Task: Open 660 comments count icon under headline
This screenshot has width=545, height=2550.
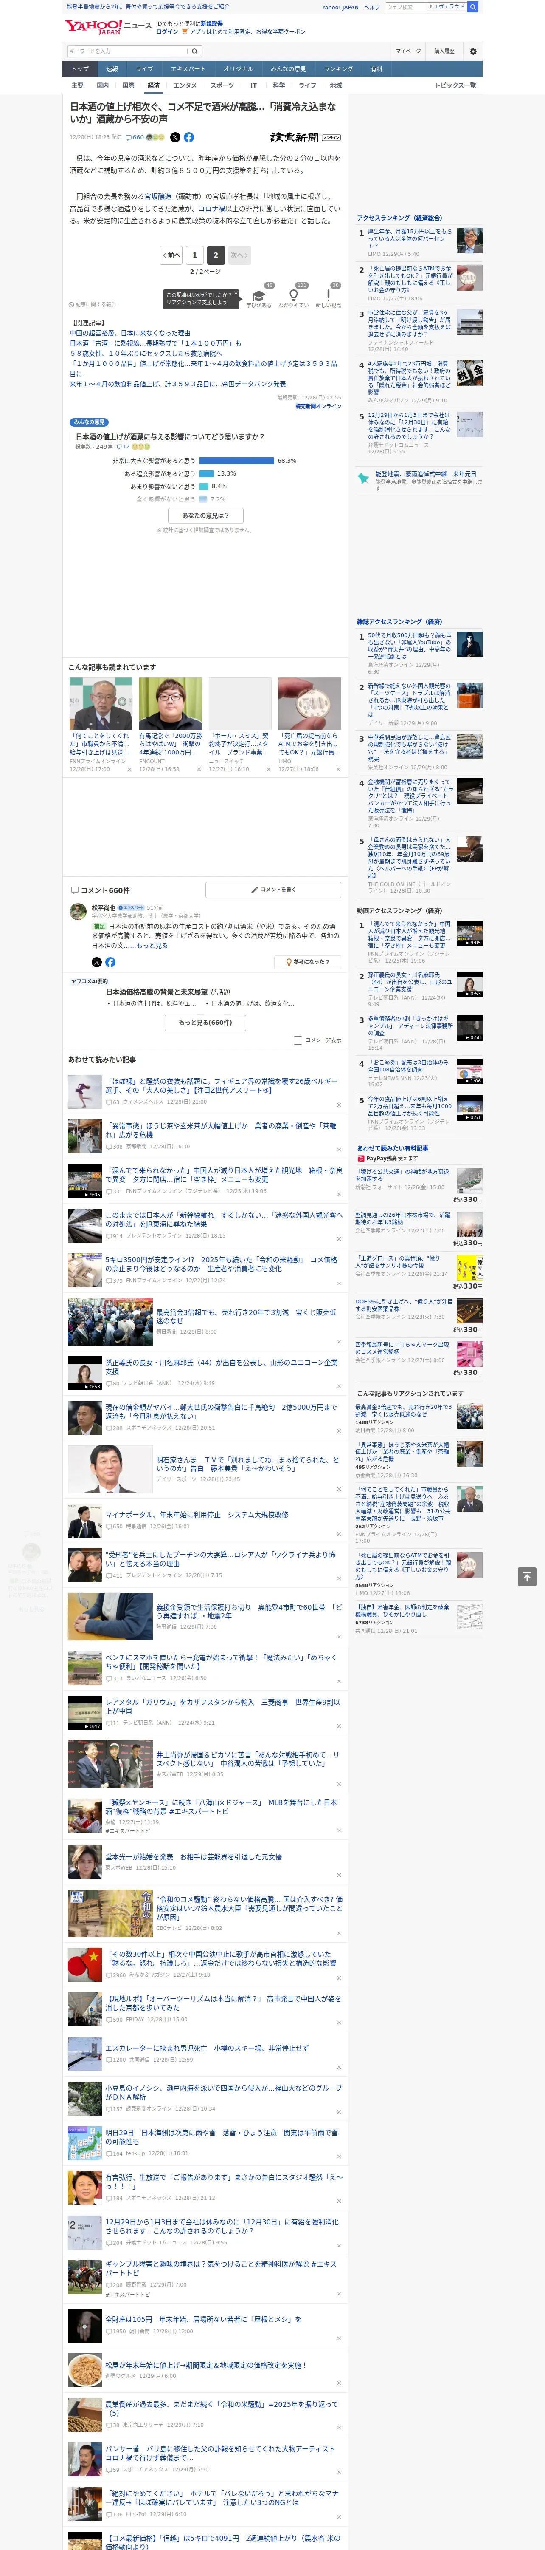Action: tap(135, 138)
